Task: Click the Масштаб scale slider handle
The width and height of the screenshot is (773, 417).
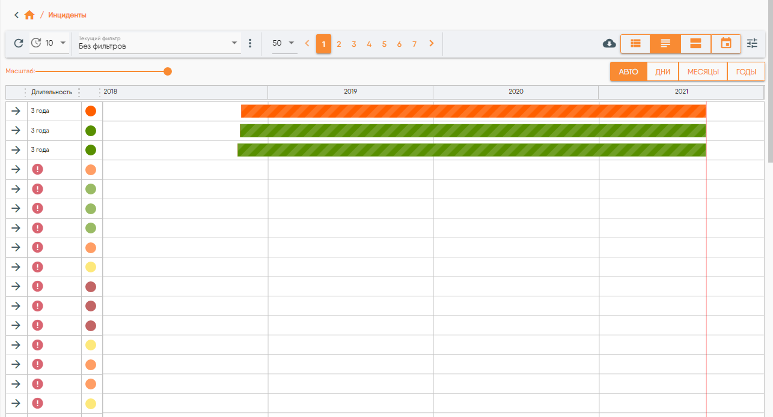Action: click(168, 71)
